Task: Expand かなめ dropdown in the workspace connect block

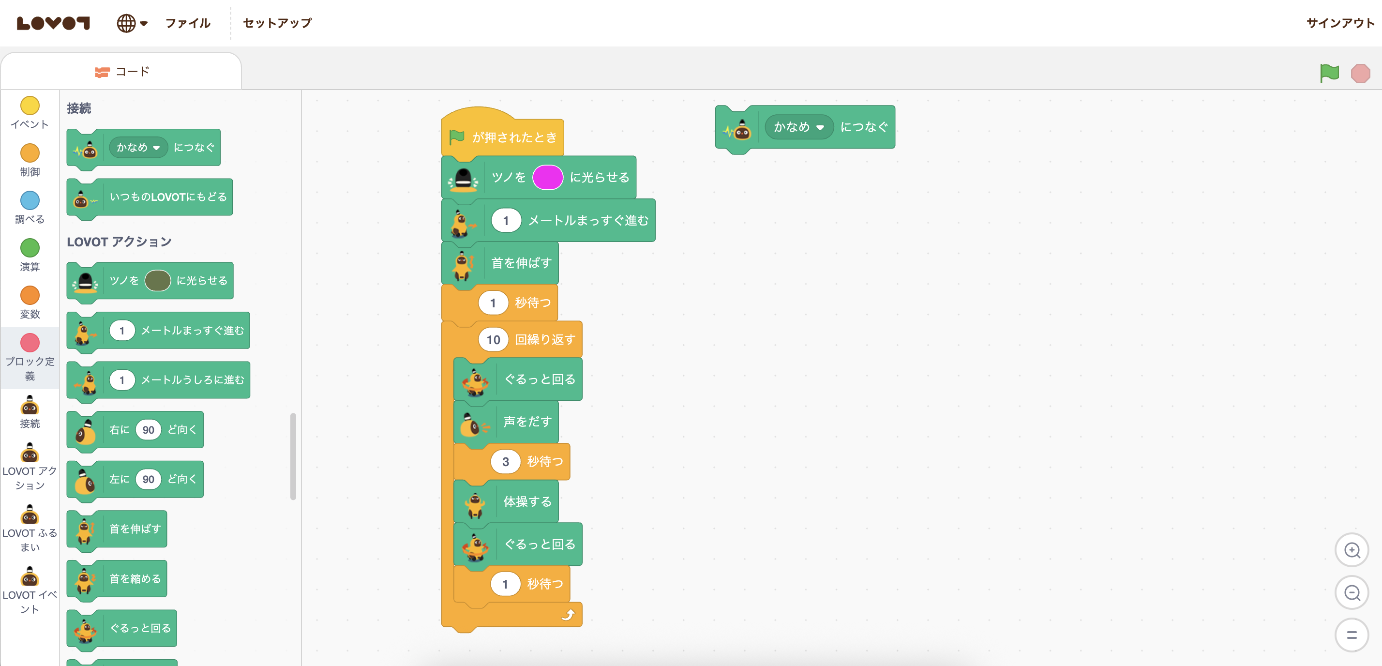Action: 799,127
